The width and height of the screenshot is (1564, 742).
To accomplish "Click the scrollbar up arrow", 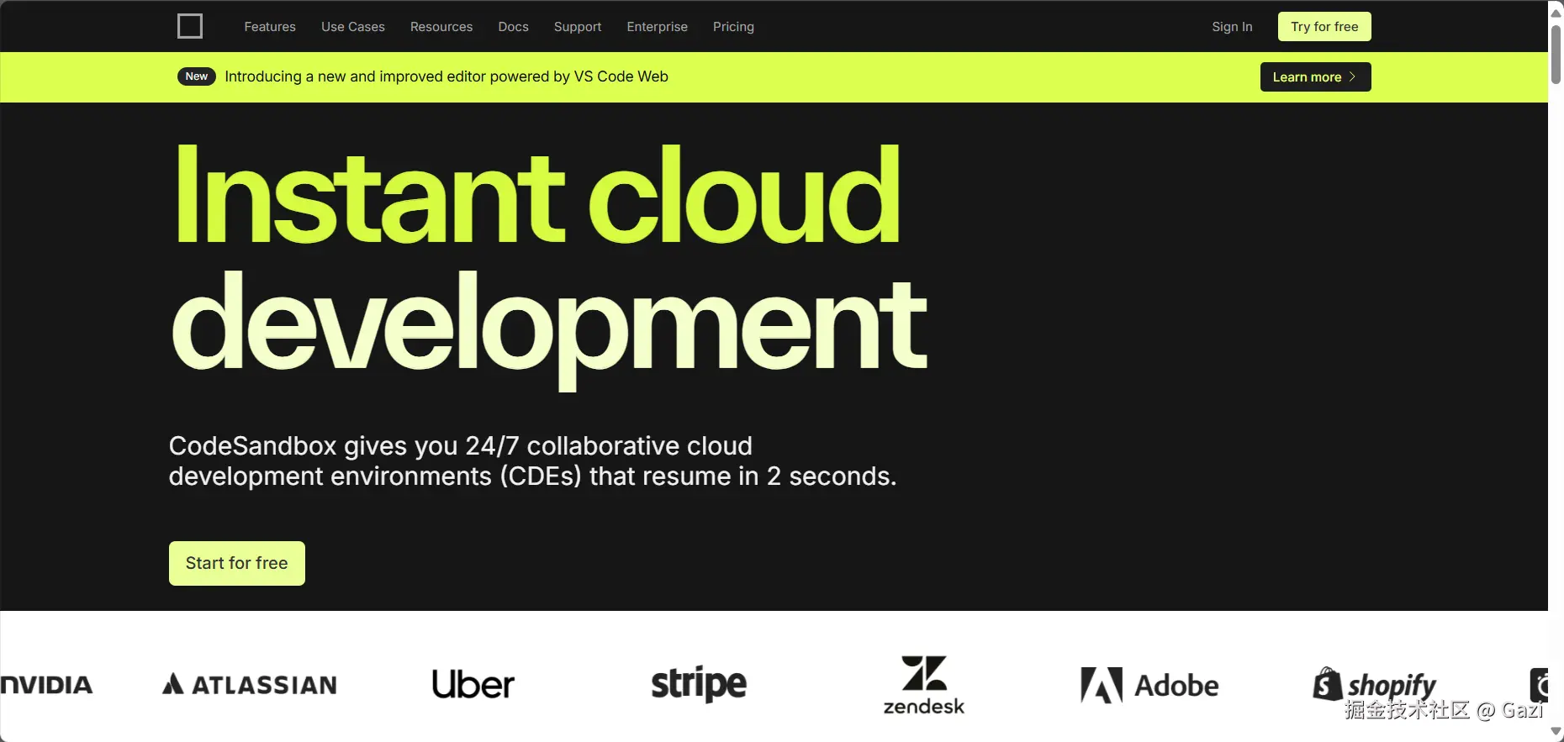I will click(x=1556, y=13).
